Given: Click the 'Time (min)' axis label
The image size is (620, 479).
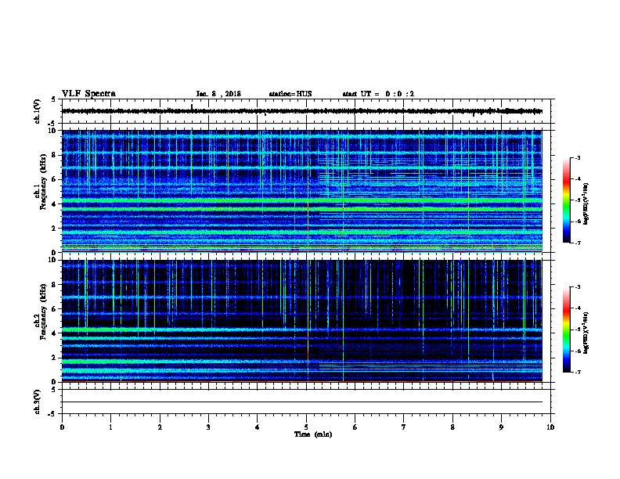Looking at the screenshot, I should pos(313,434).
